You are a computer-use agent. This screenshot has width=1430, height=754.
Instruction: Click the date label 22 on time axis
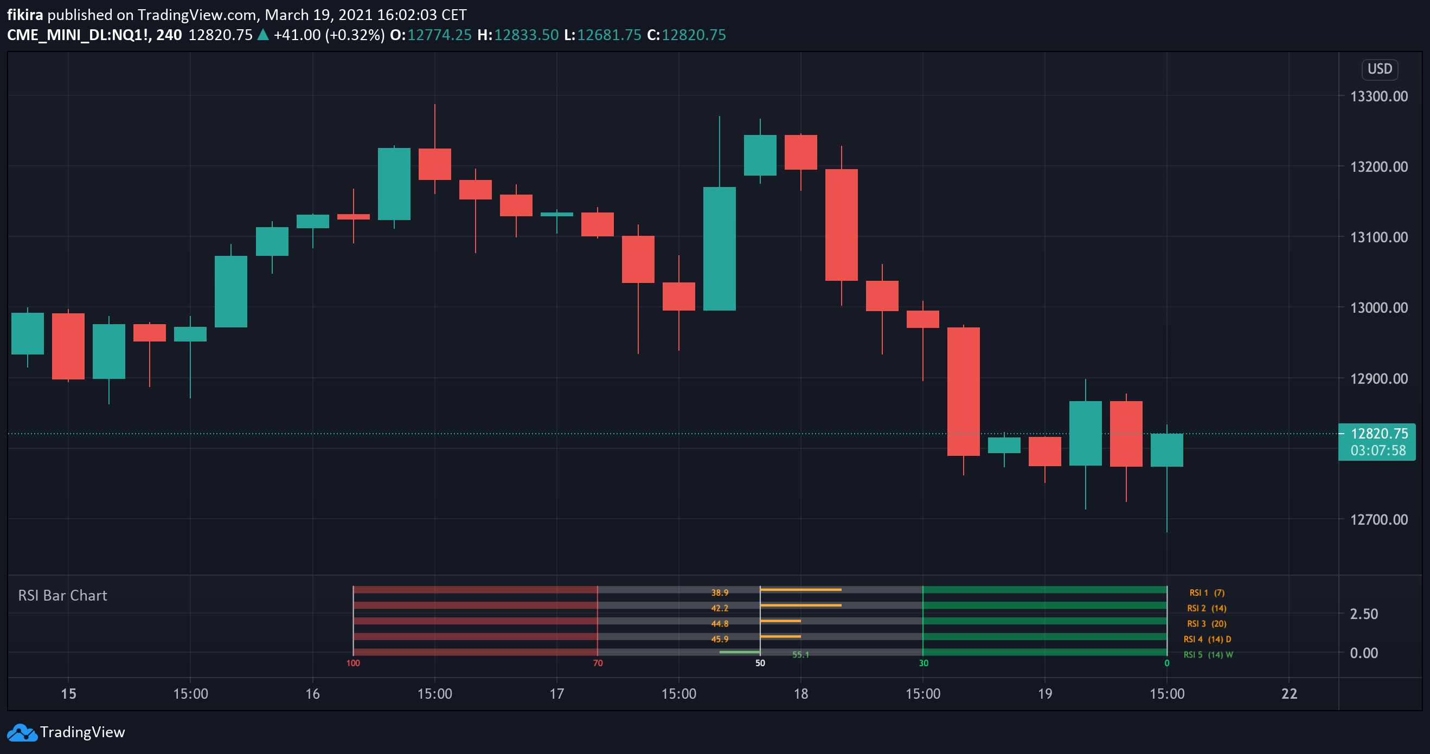point(1289,694)
